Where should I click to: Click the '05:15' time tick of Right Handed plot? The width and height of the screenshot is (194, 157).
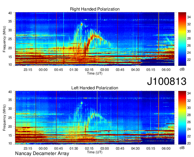tap(151, 70)
